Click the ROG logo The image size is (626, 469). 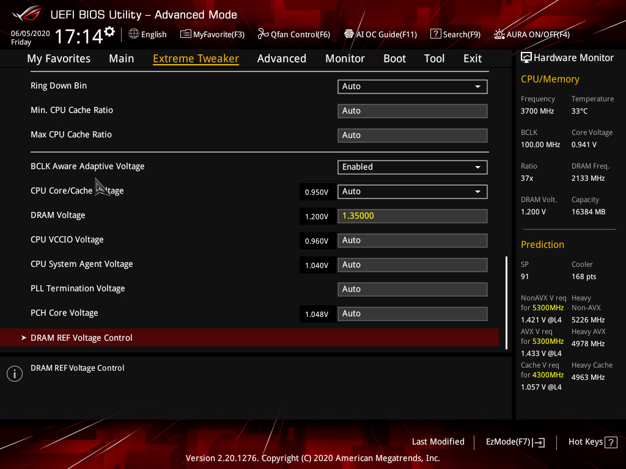27,13
